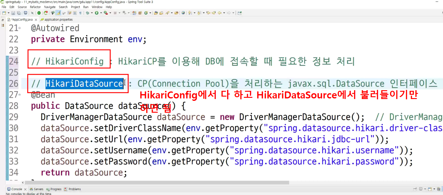Screen dimensions: 443x195
Task: Click "return dataSource;" on line 34
Action: click(84, 173)
